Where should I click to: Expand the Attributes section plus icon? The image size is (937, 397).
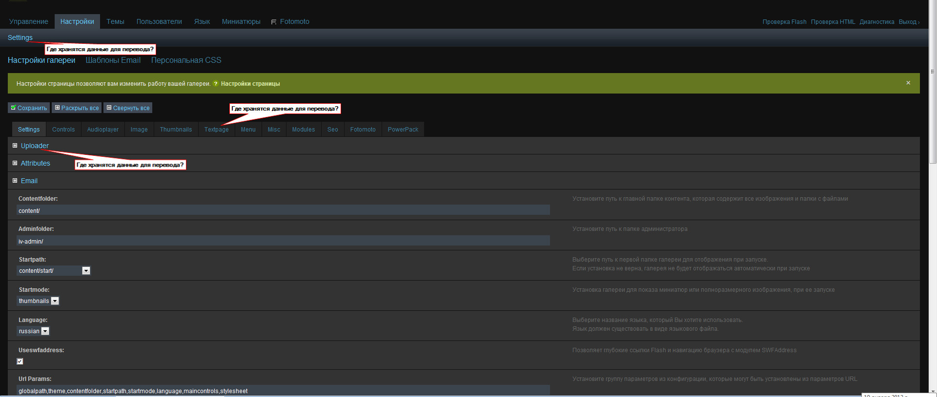pos(15,163)
